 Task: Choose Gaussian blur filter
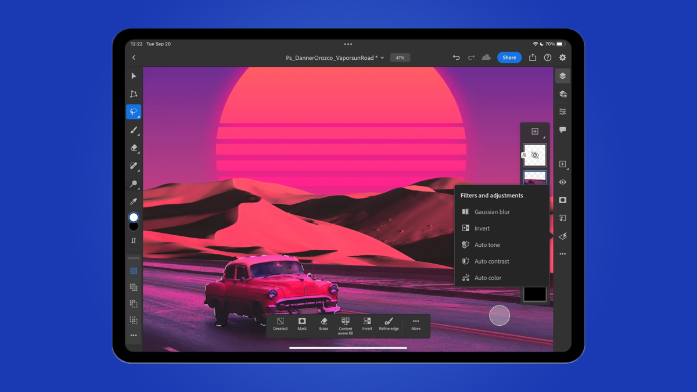pos(491,212)
